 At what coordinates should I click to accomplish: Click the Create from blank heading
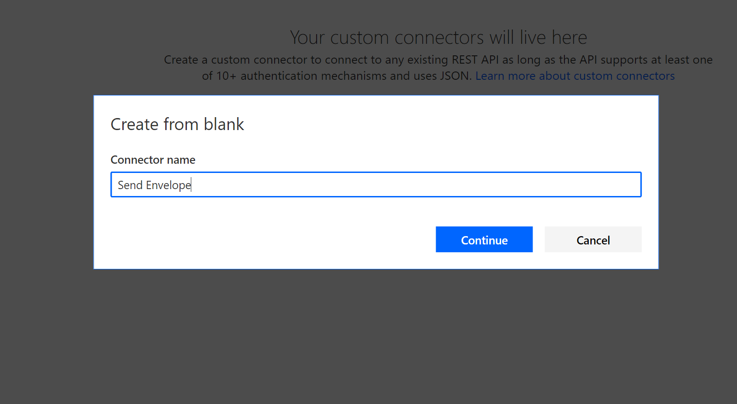(177, 124)
